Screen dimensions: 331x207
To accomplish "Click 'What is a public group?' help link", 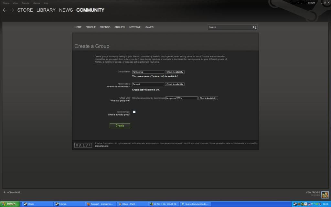I will point(119,115).
